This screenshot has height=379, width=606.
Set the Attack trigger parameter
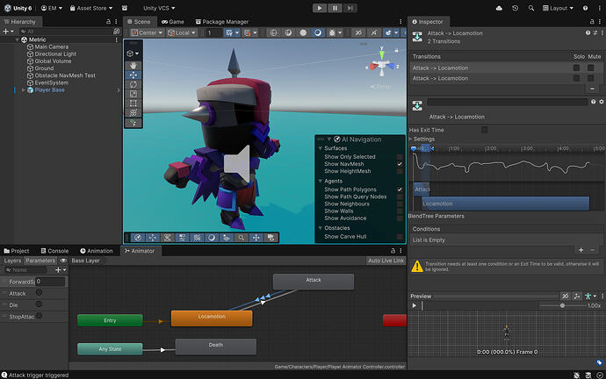(39, 293)
